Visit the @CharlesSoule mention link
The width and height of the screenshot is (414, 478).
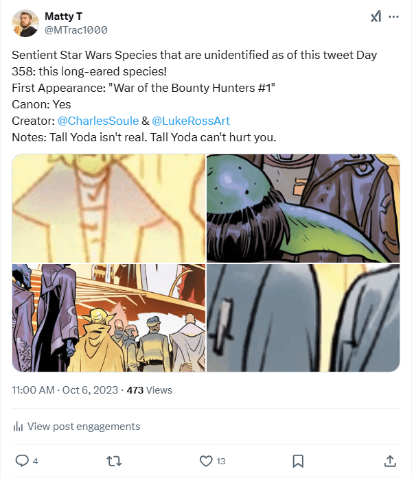(x=97, y=121)
